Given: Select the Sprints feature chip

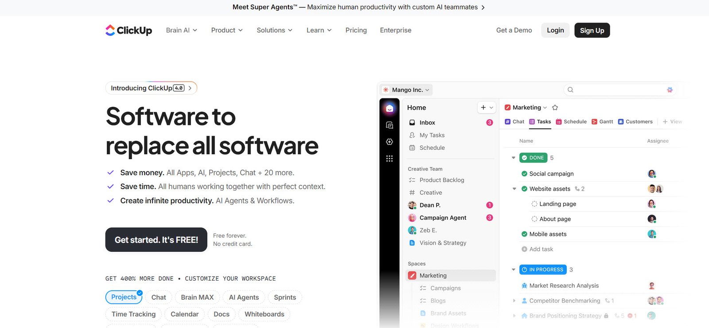Looking at the screenshot, I should [x=285, y=297].
